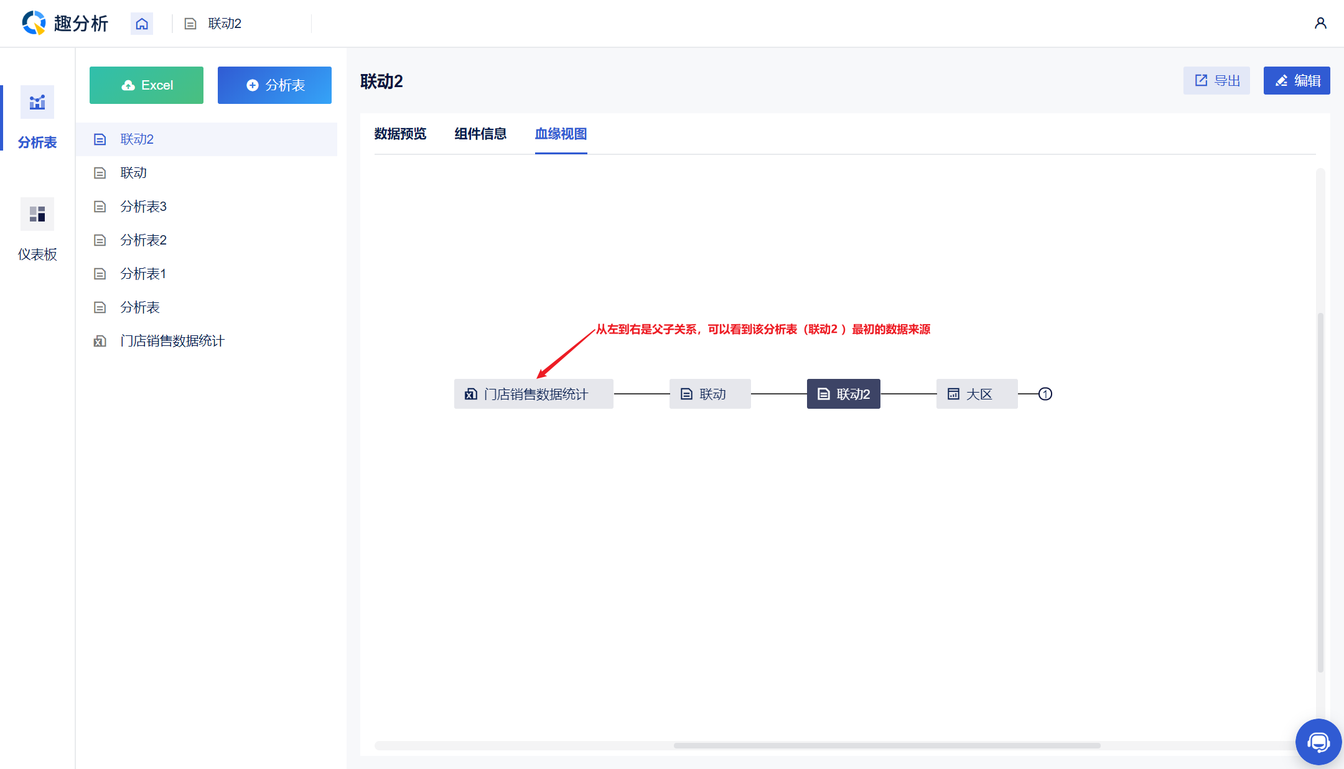Create a new 分析表 with the blue button
Screen dimensions: 1344x769
(274, 85)
